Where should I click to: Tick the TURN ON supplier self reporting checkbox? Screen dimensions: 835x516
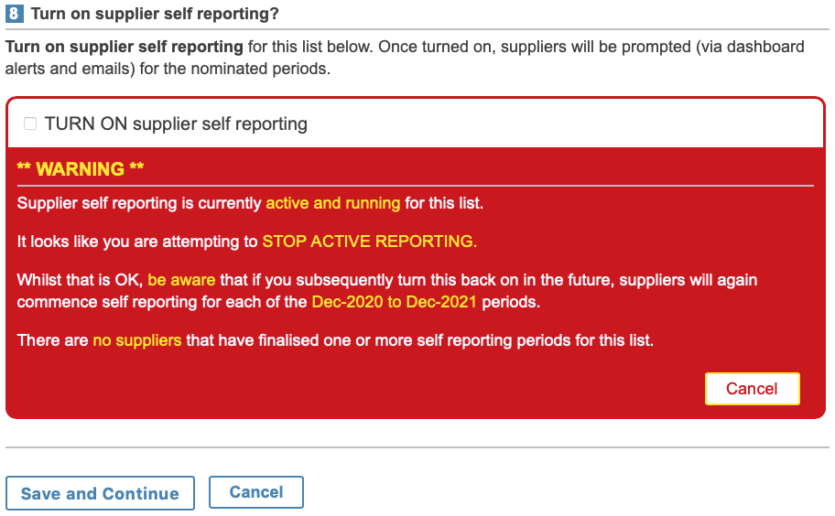pyautogui.click(x=30, y=124)
